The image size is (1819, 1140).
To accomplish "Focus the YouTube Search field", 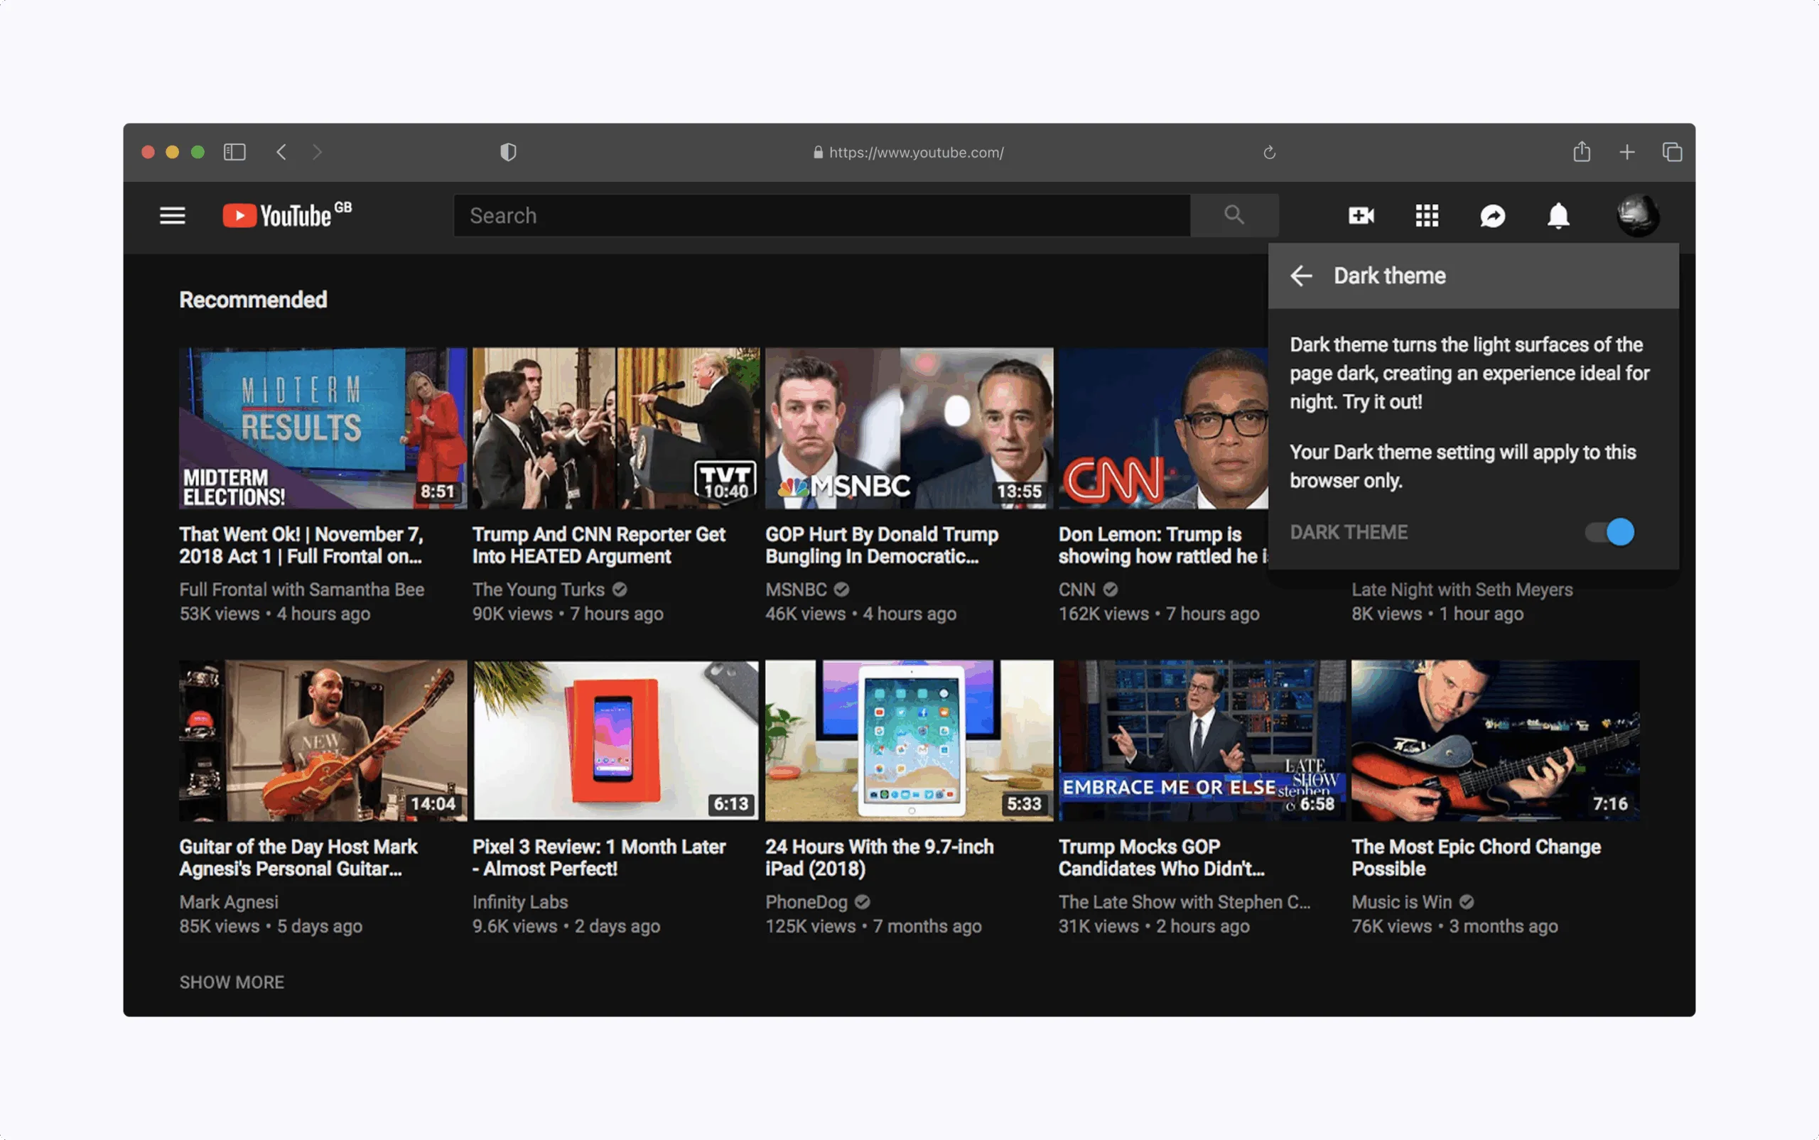I will (x=822, y=216).
